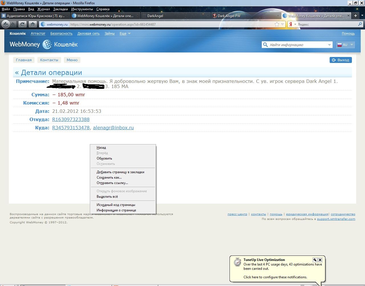Click the Помощь link in the top bar
365x286 pixels.
(x=348, y=34)
